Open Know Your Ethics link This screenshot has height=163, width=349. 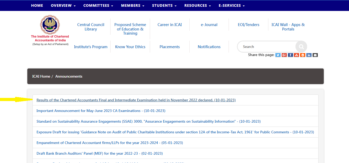(130, 47)
